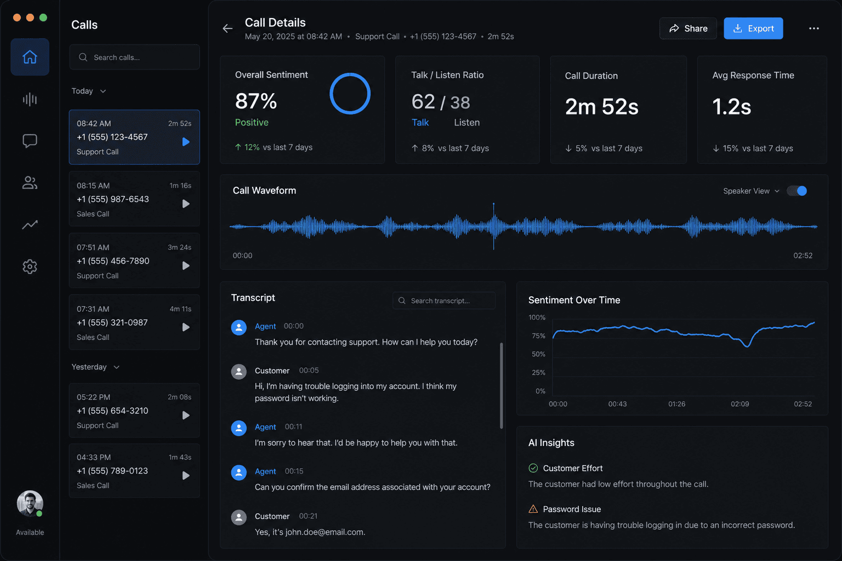Viewport: 842px width, 561px height.
Task: Open the settings gear in sidebar
Action: coord(30,267)
